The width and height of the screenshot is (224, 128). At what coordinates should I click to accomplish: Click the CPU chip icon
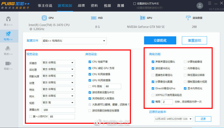pos(44,18)
